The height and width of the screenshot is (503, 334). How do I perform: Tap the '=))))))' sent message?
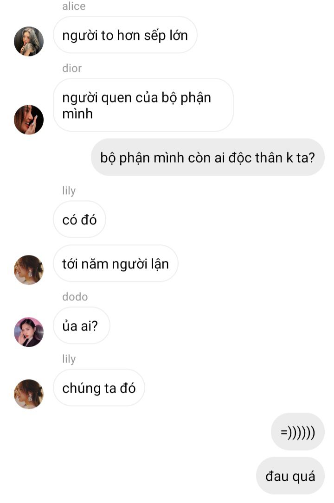298,432
